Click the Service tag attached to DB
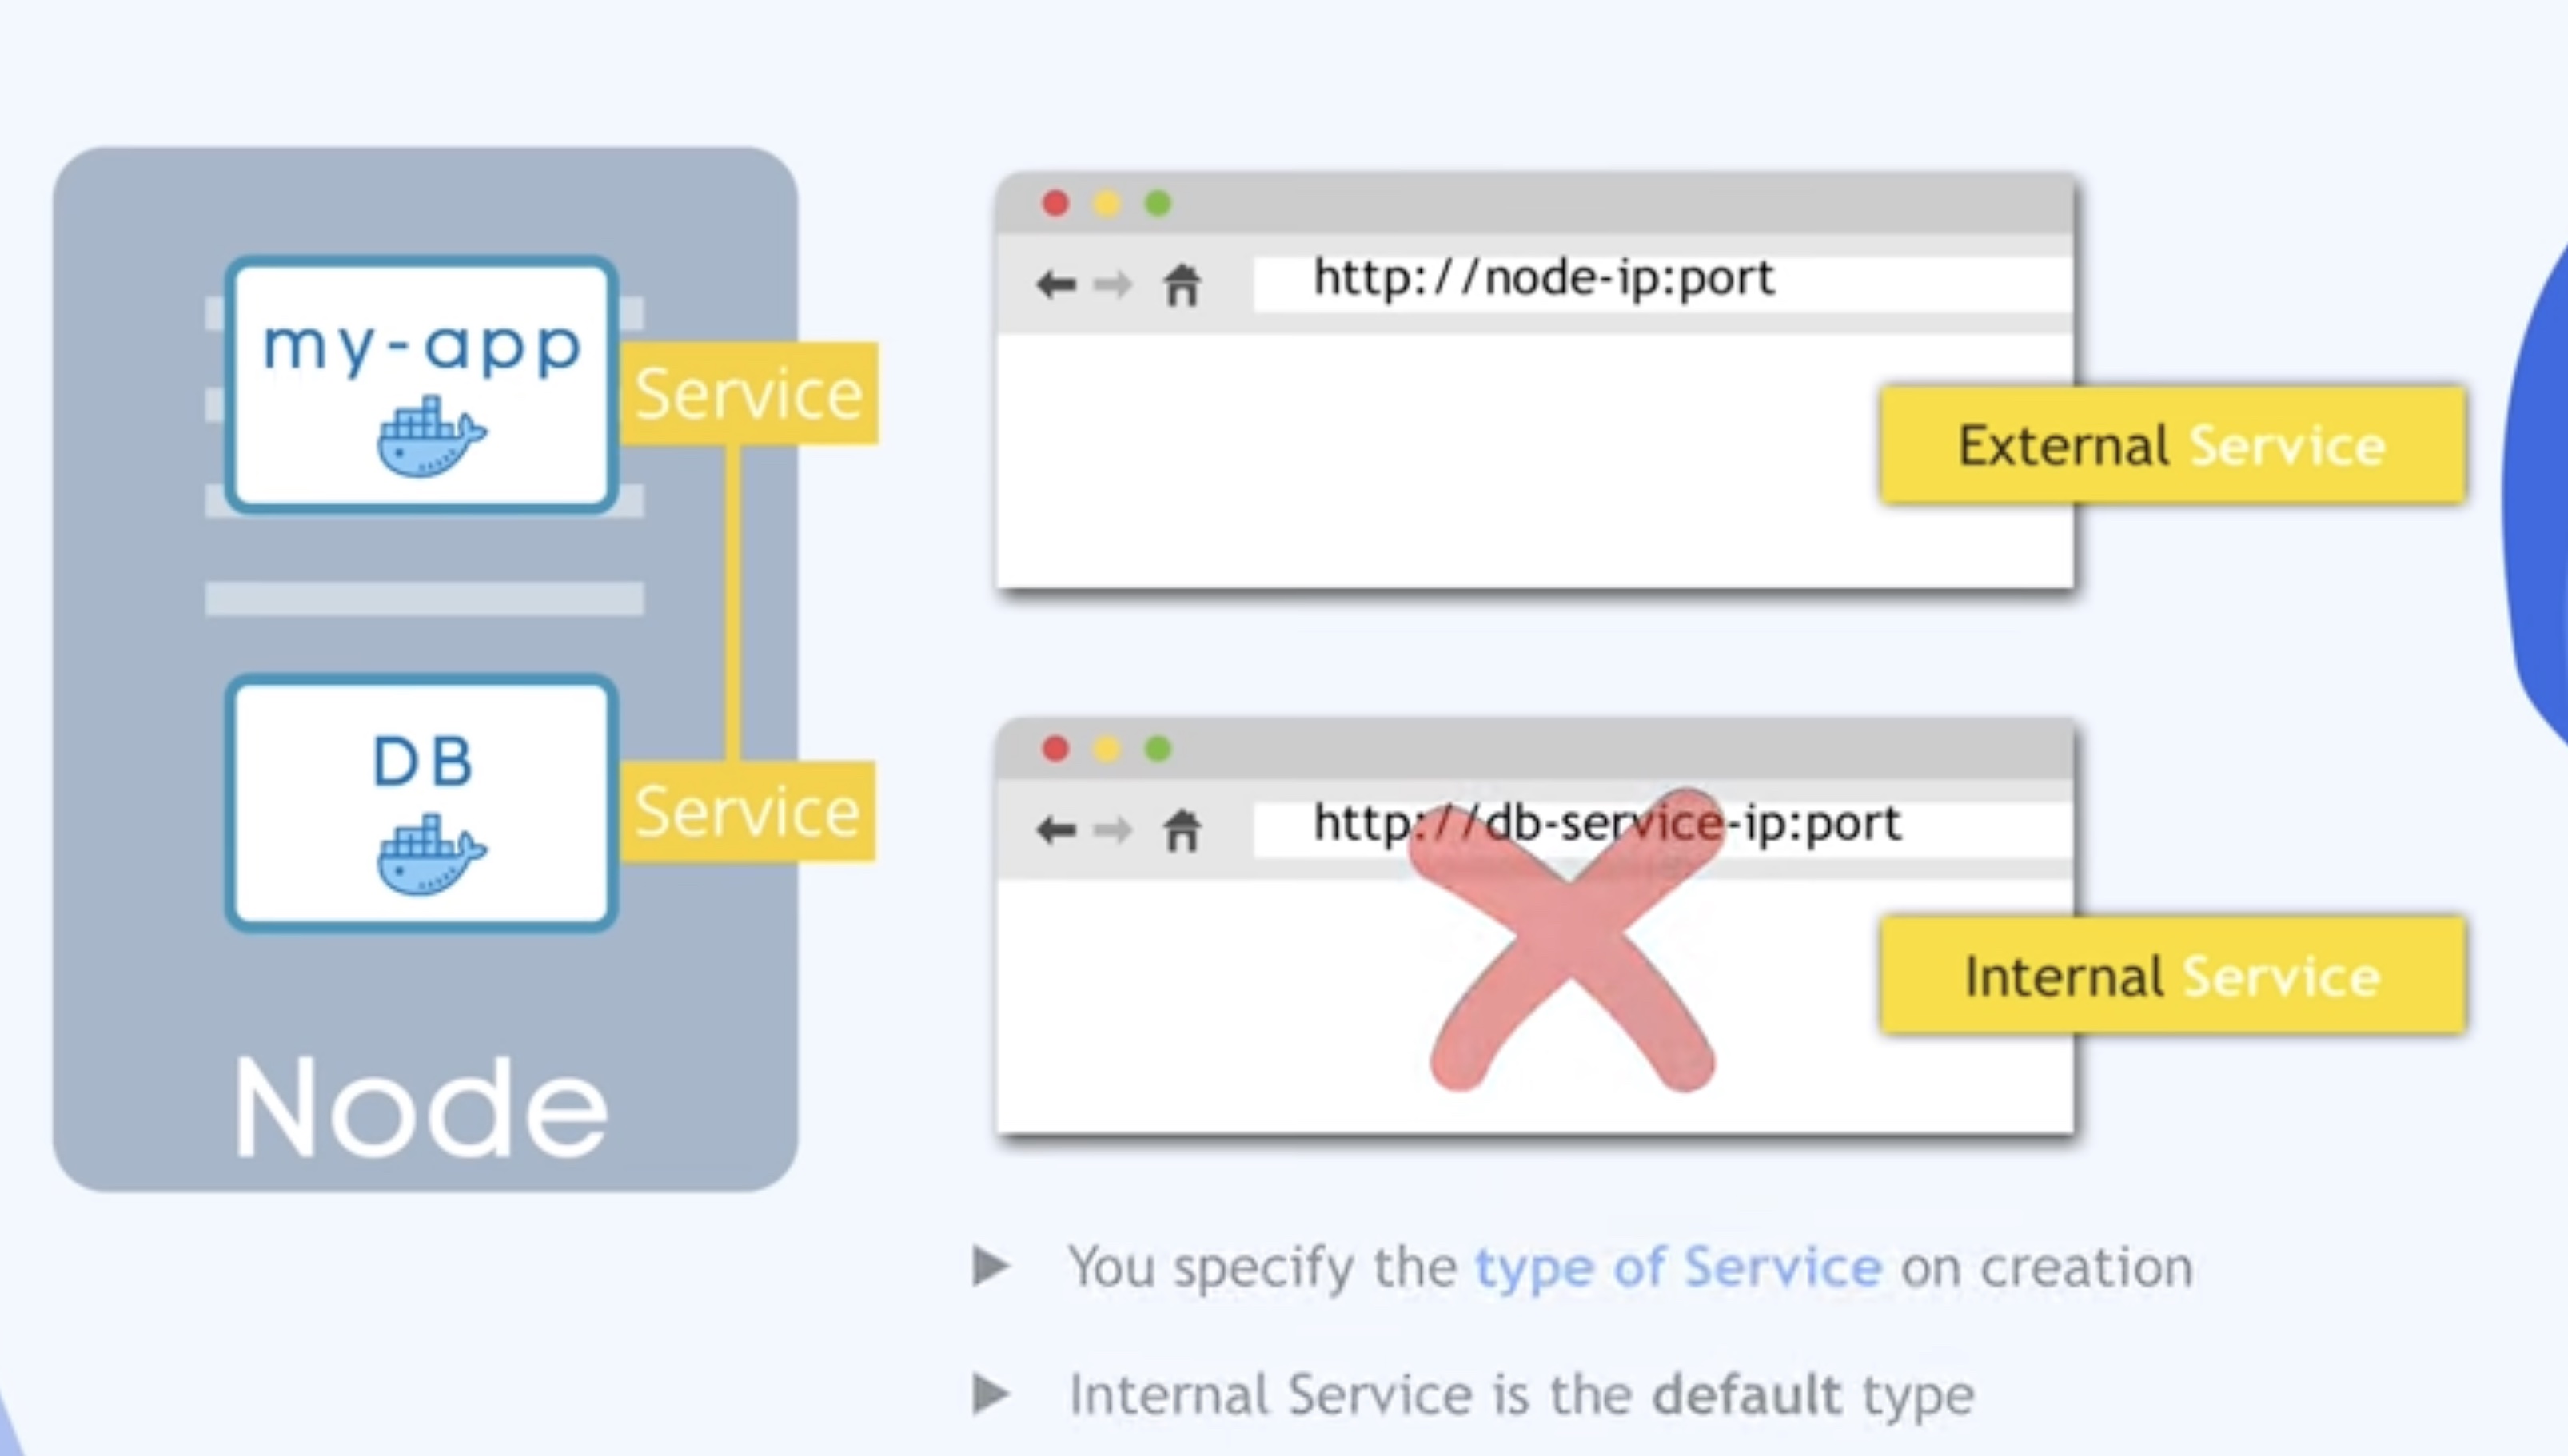The height and width of the screenshot is (1456, 2568). 748,811
